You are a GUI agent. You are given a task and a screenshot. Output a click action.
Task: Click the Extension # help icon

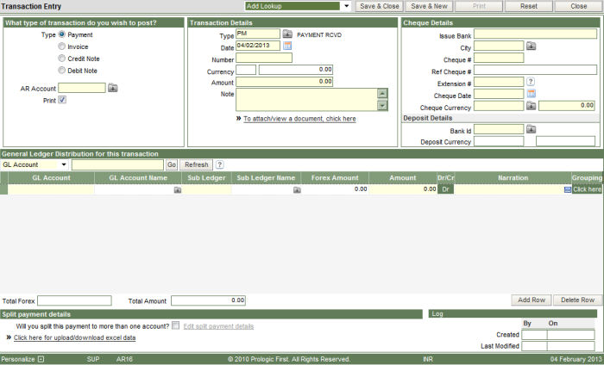(531, 82)
